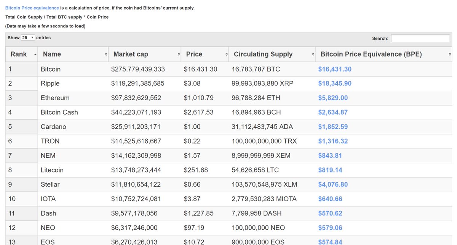Viewport: 457px width, 245px height.
Task: Sort table by Name column
Action: [x=73, y=54]
